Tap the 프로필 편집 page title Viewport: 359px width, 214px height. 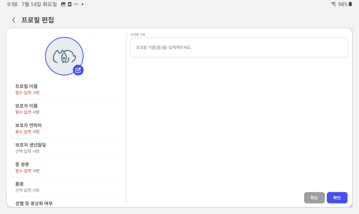38,20
